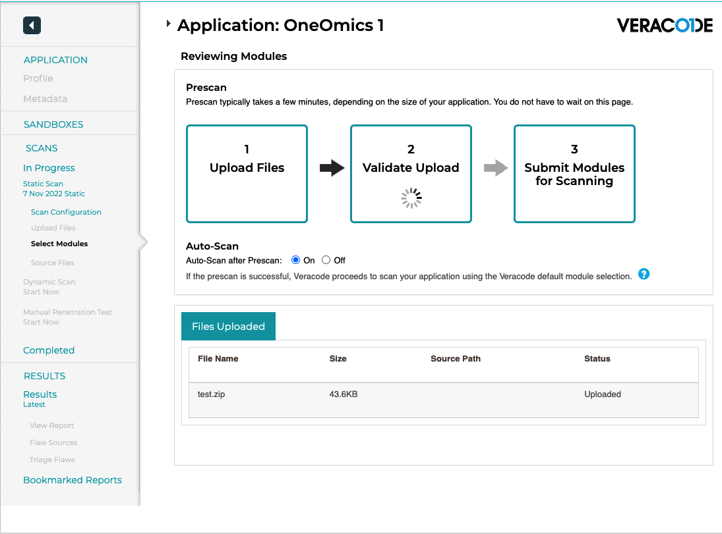
Task: View In Progress scans
Action: [49, 168]
